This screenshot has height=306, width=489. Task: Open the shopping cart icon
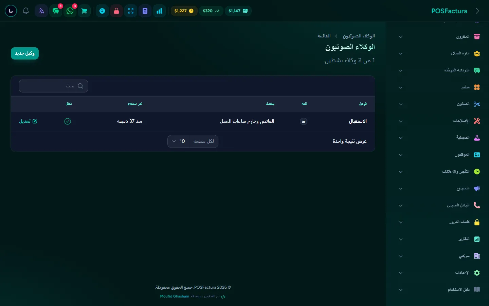click(84, 11)
